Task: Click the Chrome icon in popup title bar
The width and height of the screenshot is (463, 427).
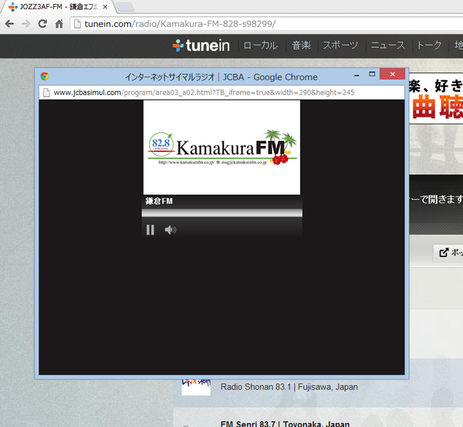Action: (x=45, y=76)
